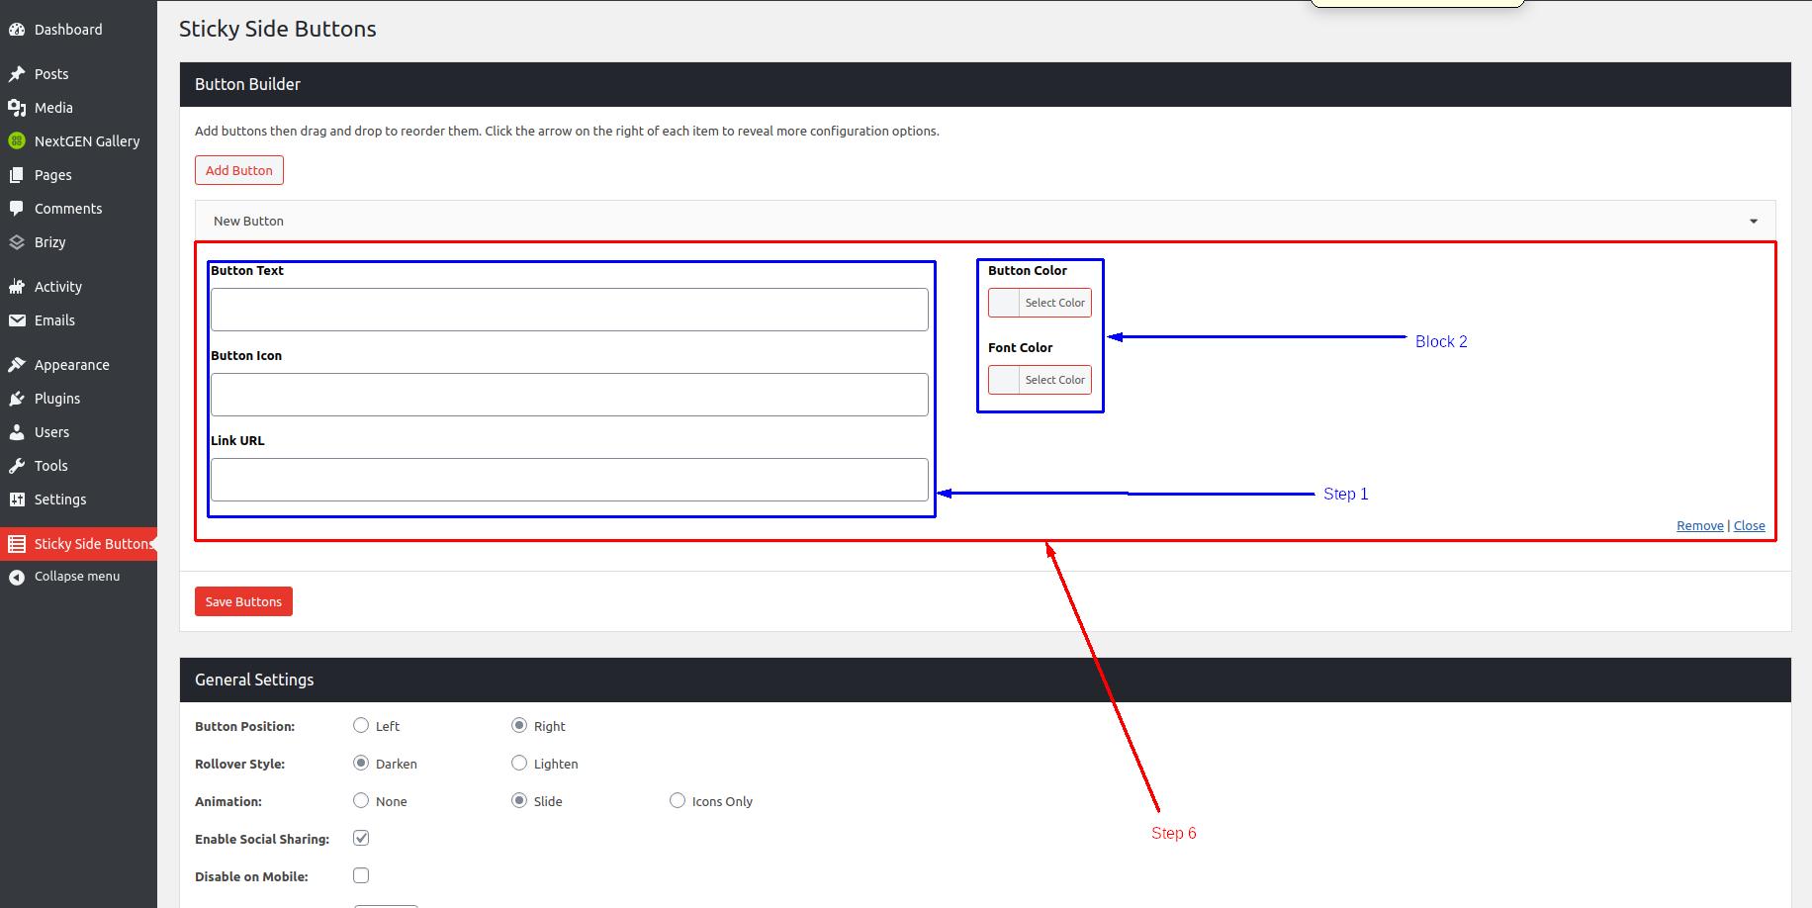The image size is (1812, 908).
Task: Click the green NextGEN Gallery icon
Action: click(17, 141)
